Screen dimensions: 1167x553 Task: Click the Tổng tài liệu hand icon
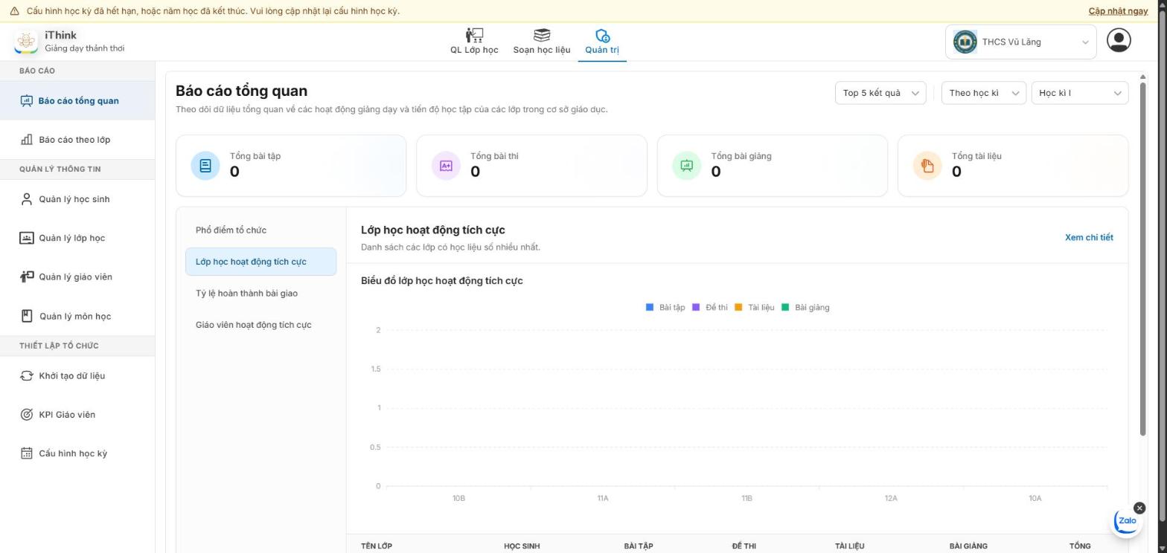point(927,166)
